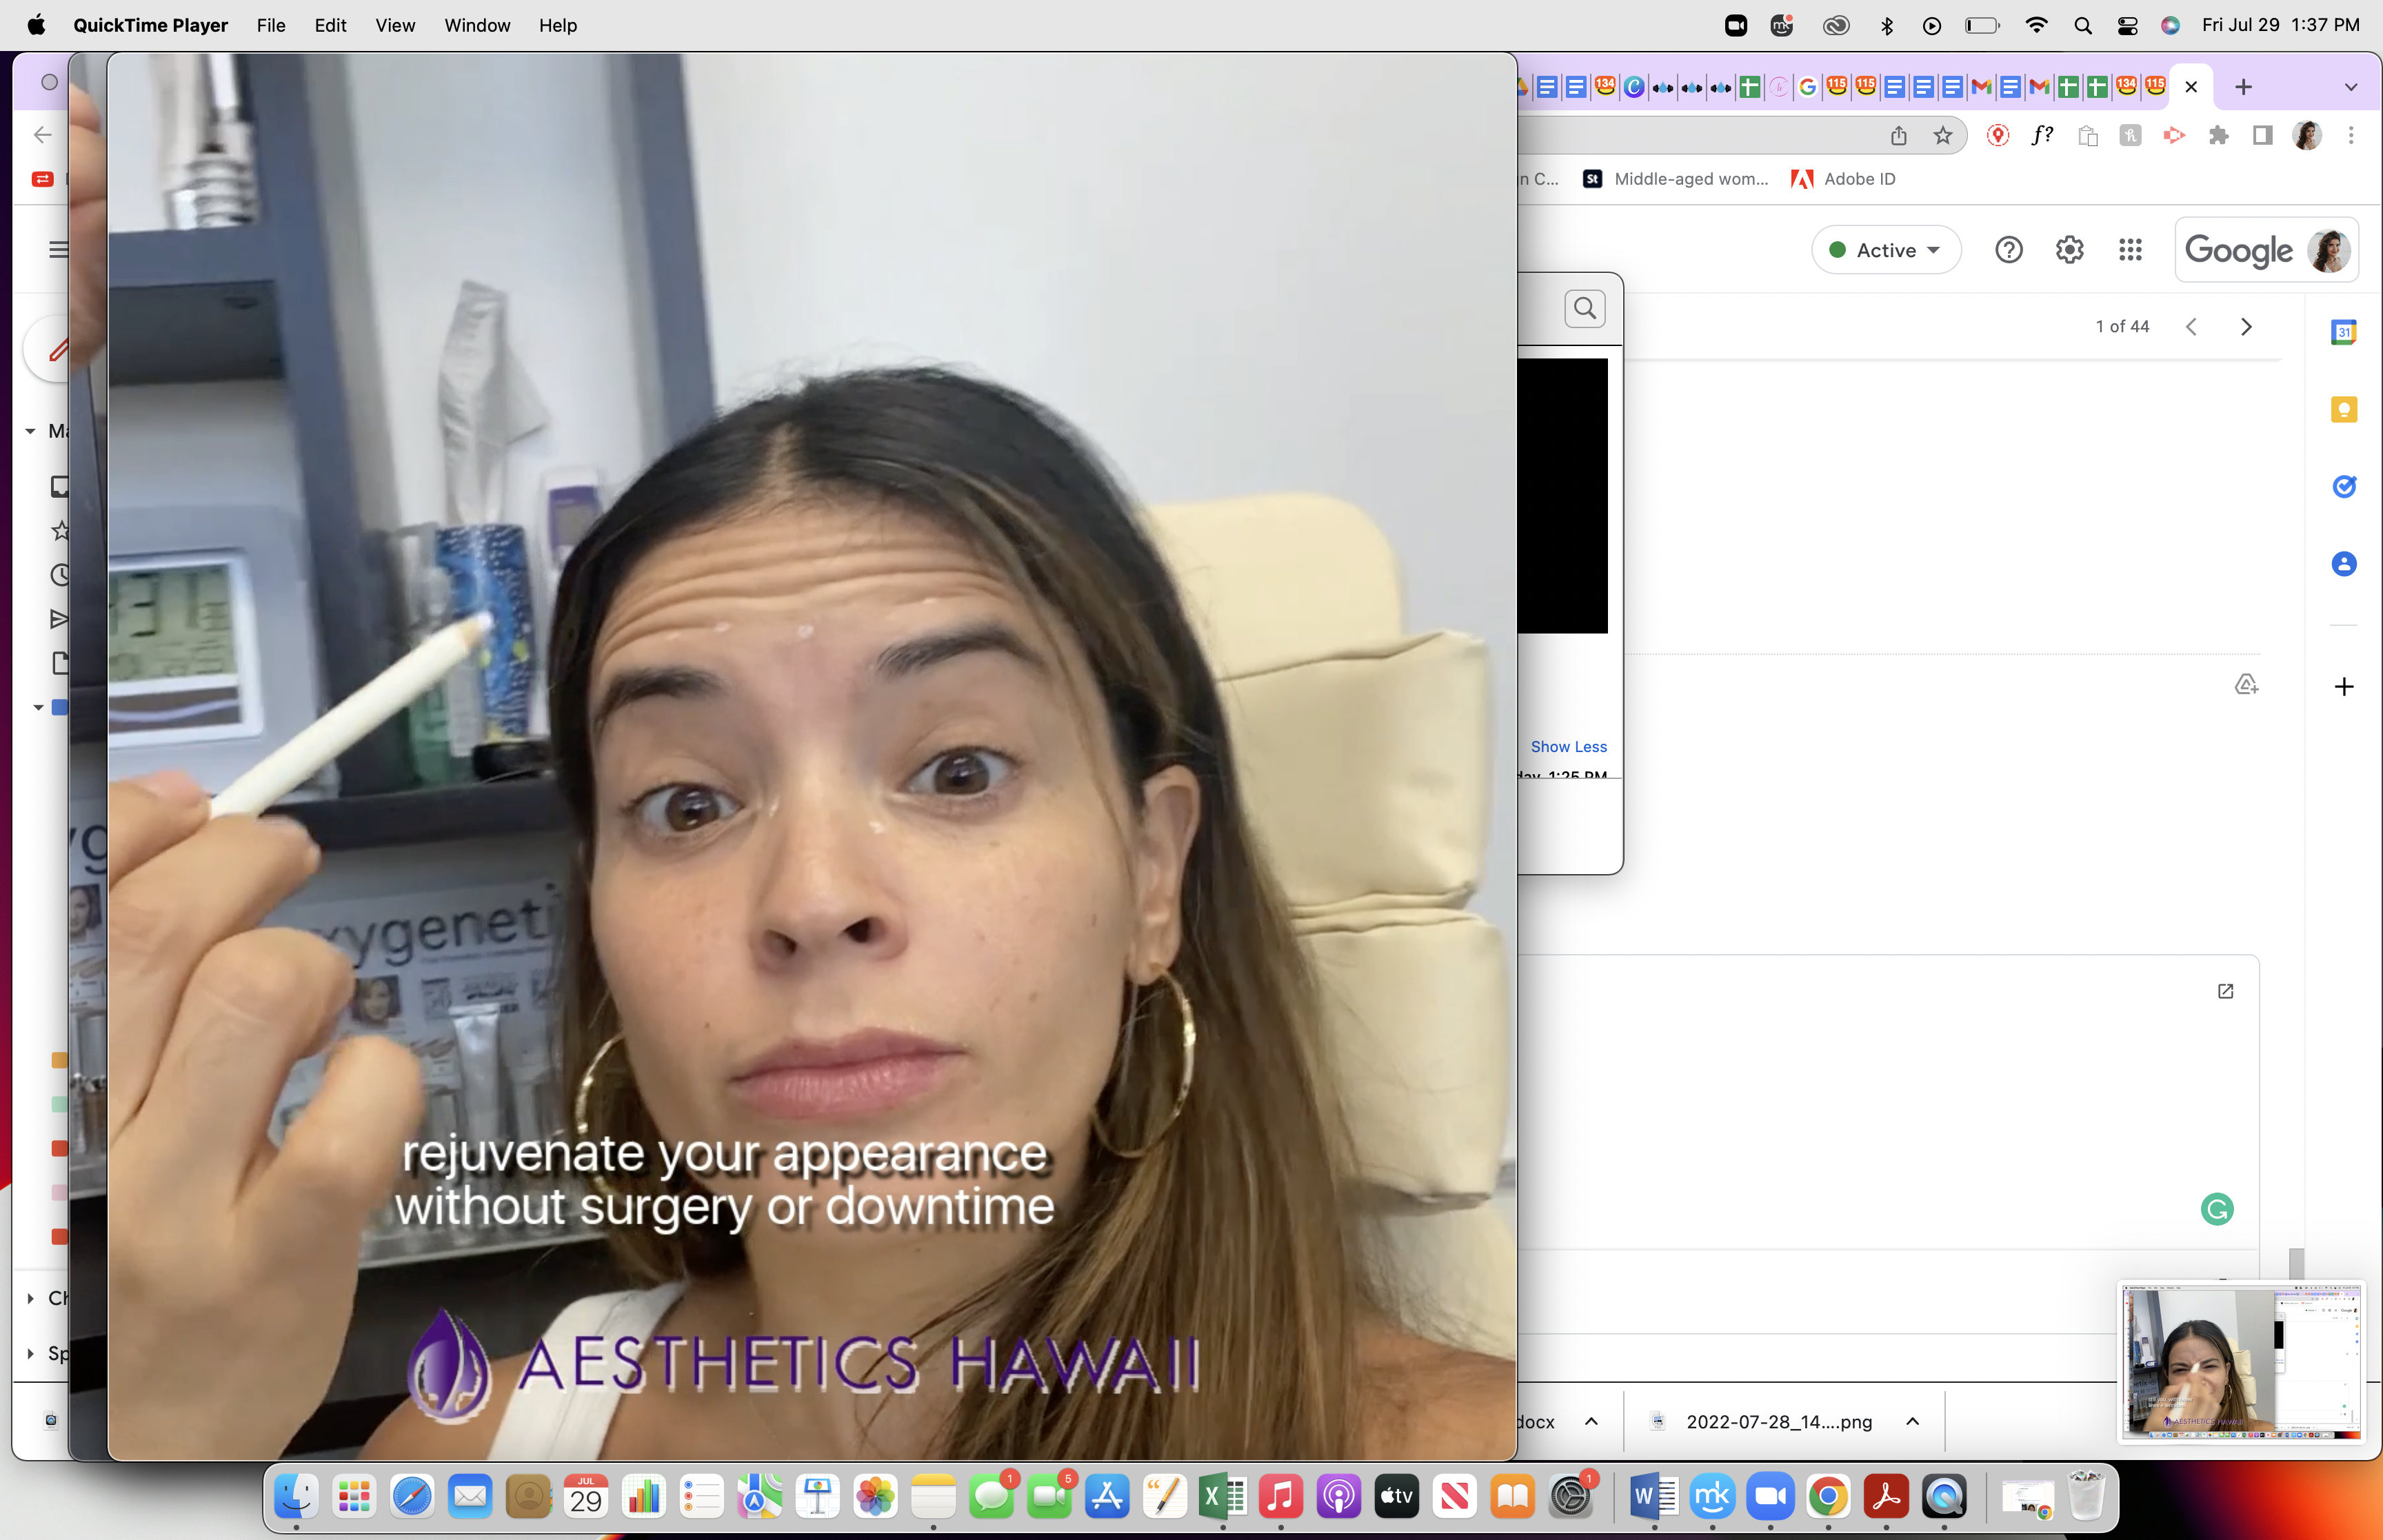Open the Active status dropdown

pyautogui.click(x=1885, y=250)
